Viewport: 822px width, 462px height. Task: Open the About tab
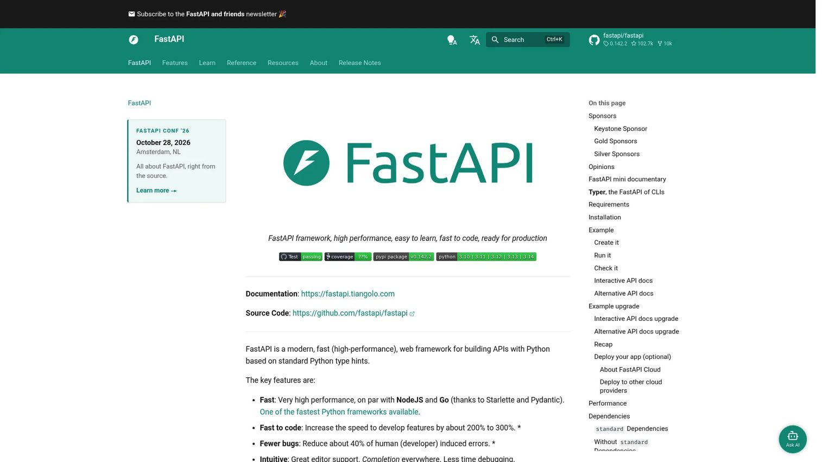(x=319, y=63)
